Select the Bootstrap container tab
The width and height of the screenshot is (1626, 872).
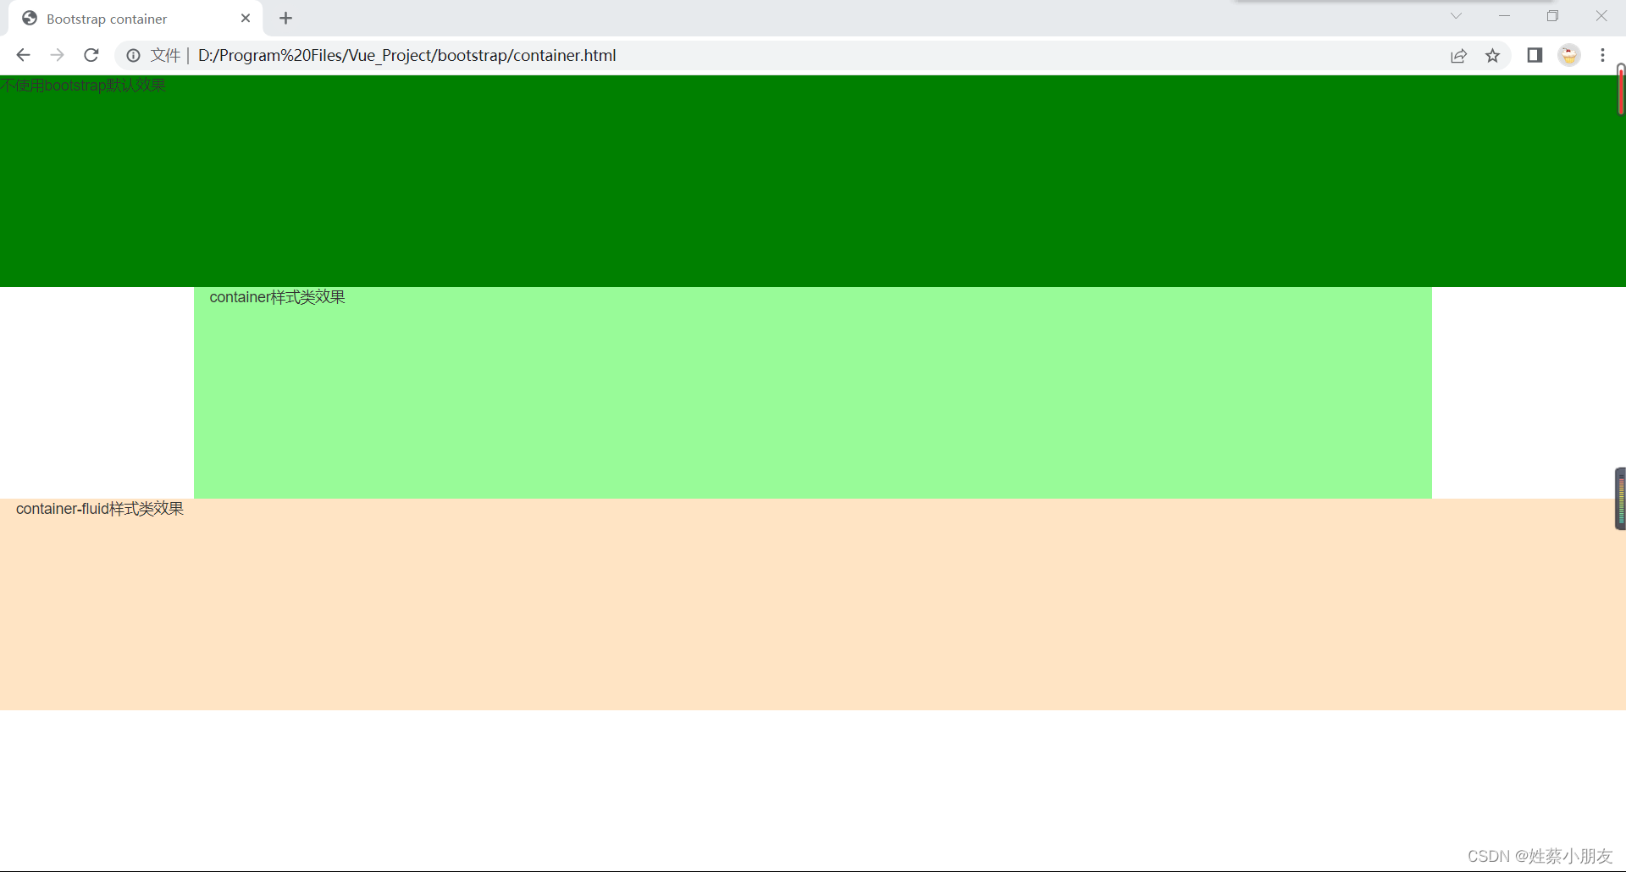pos(135,19)
